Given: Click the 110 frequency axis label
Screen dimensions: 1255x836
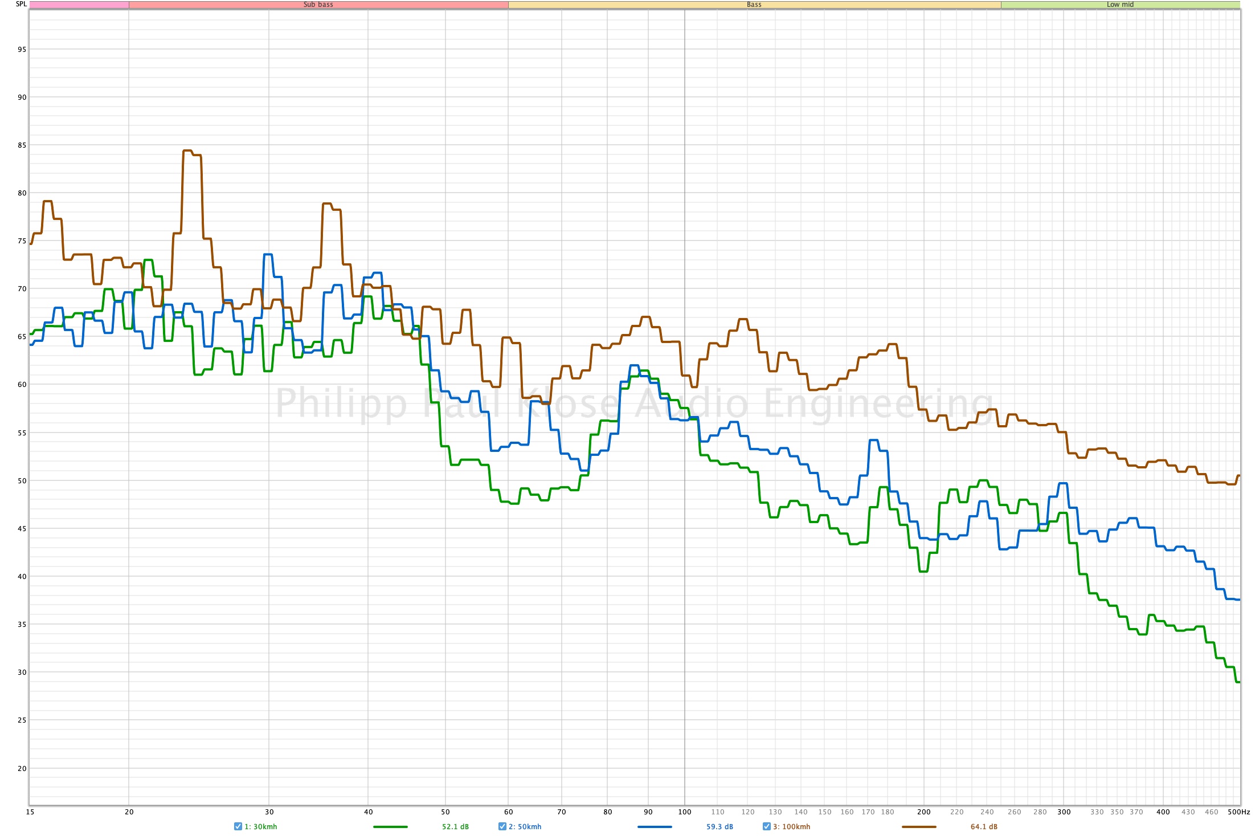Looking at the screenshot, I should [x=718, y=811].
